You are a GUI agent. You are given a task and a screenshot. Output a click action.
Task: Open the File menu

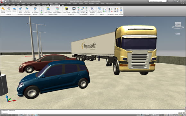click(6, 4)
